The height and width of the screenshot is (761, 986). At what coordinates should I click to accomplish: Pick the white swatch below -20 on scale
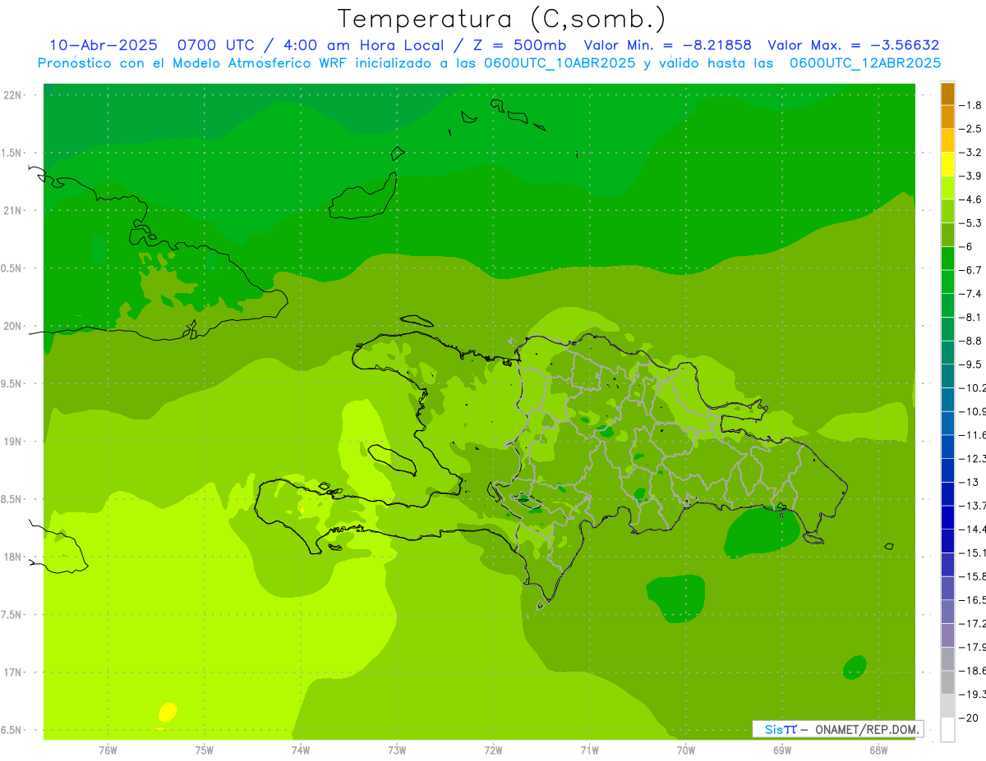(x=947, y=729)
